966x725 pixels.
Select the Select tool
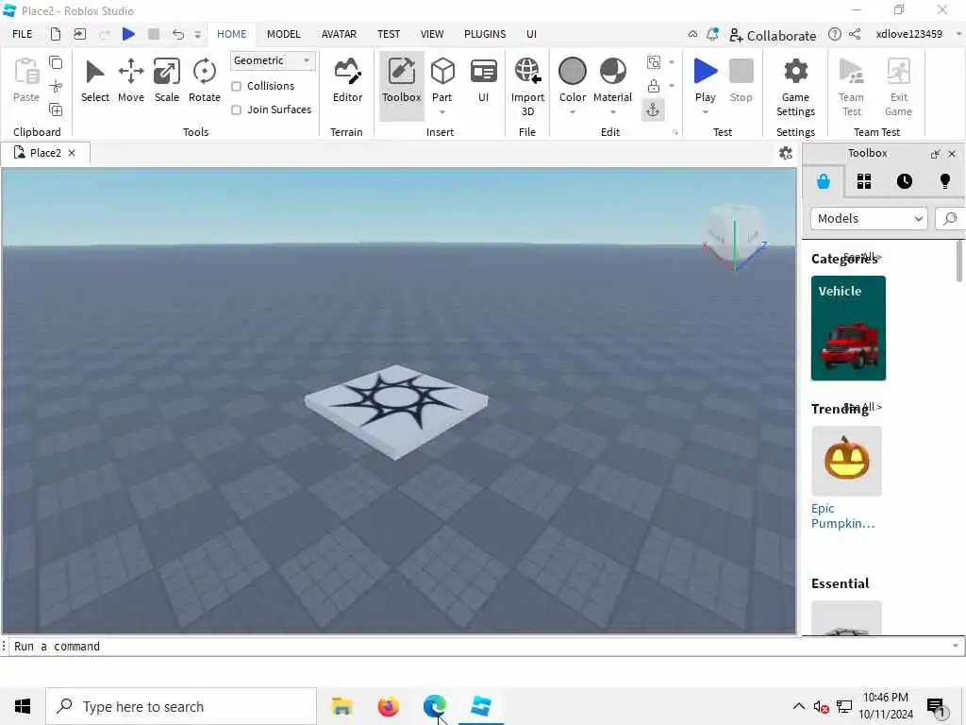[95, 81]
